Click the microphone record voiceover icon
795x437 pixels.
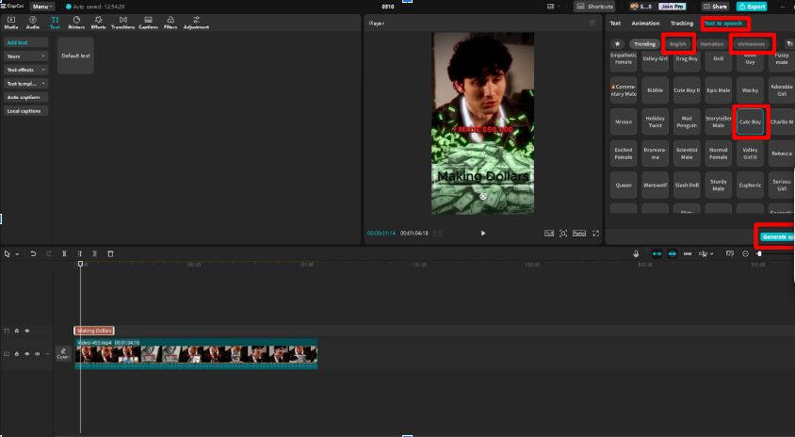click(636, 253)
